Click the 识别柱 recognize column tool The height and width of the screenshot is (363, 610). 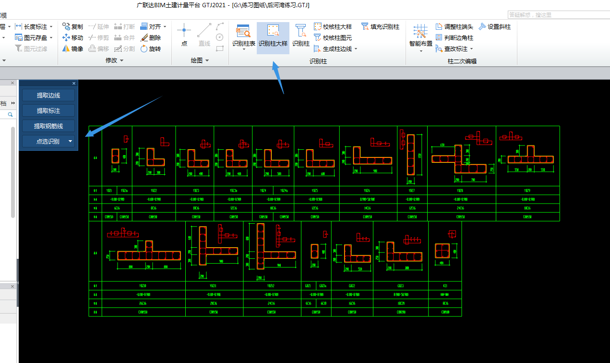[x=301, y=35]
